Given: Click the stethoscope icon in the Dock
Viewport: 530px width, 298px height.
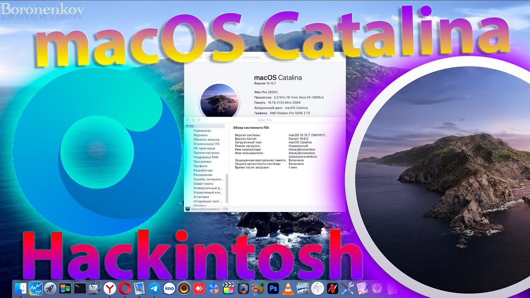Looking at the screenshot, I should tap(95, 288).
